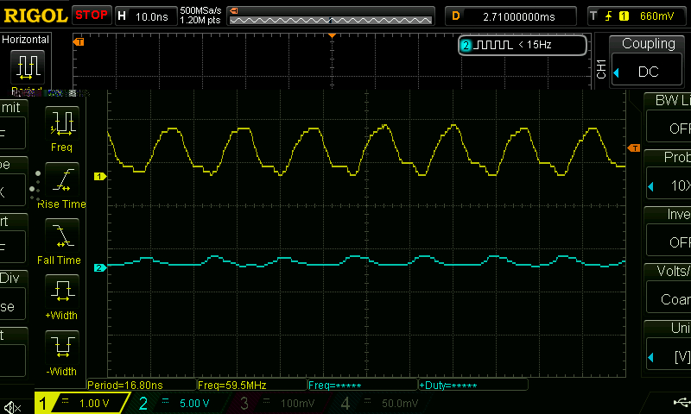Click the trigger source channel 1 badge
Image resolution: width=691 pixels, height=414 pixels.
click(624, 16)
